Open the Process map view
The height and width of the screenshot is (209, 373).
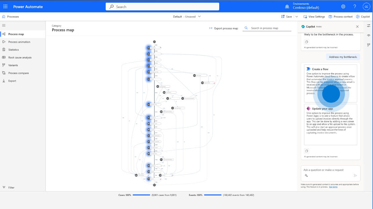[x=16, y=34]
